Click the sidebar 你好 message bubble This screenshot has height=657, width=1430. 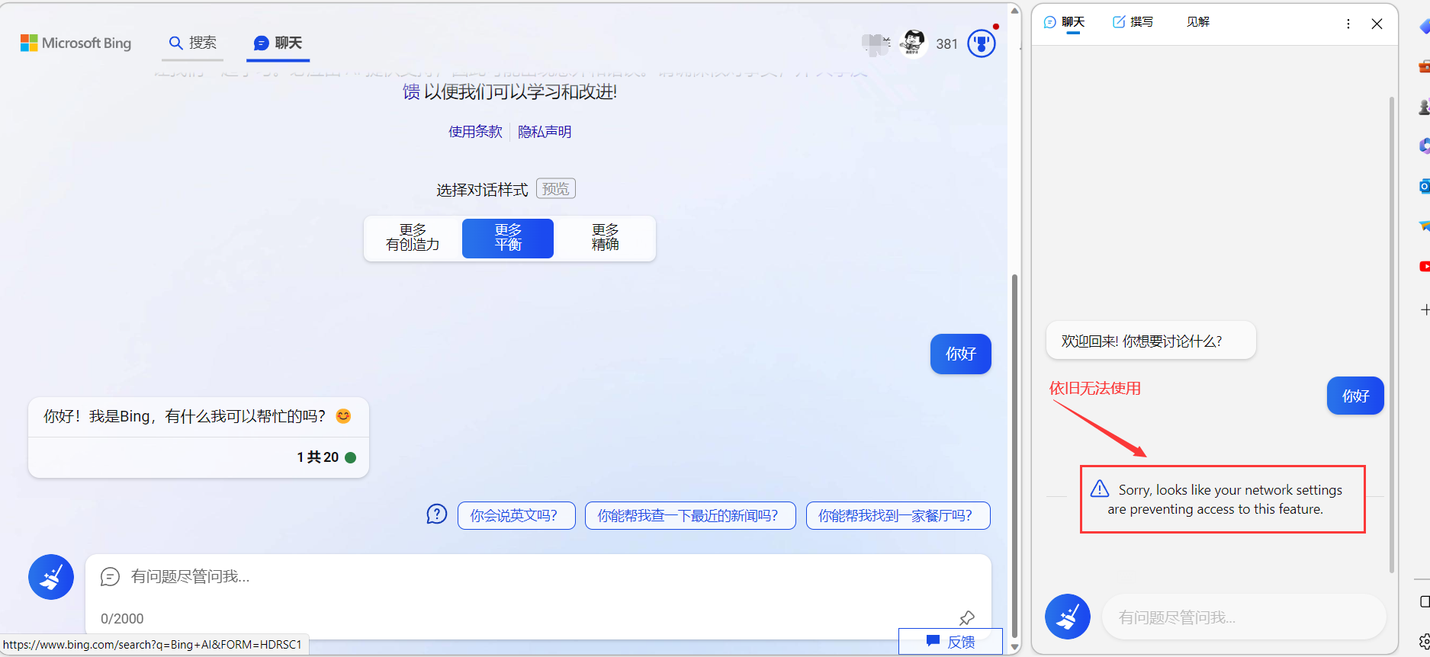click(1355, 396)
